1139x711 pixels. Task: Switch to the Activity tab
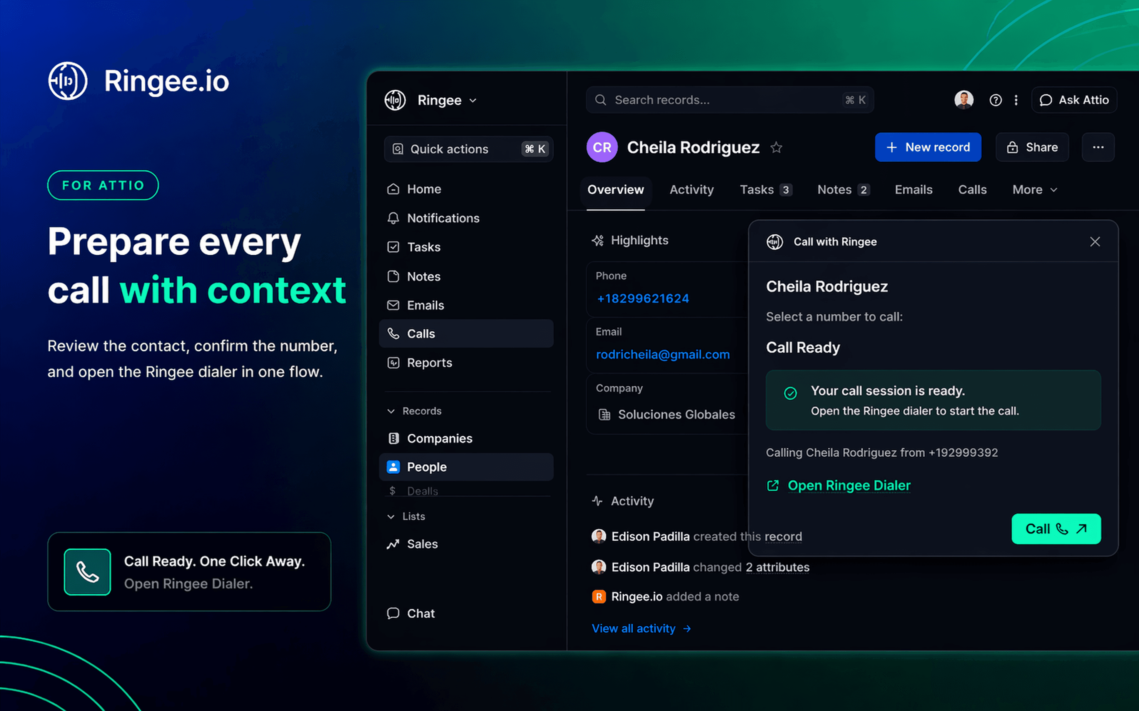point(691,190)
